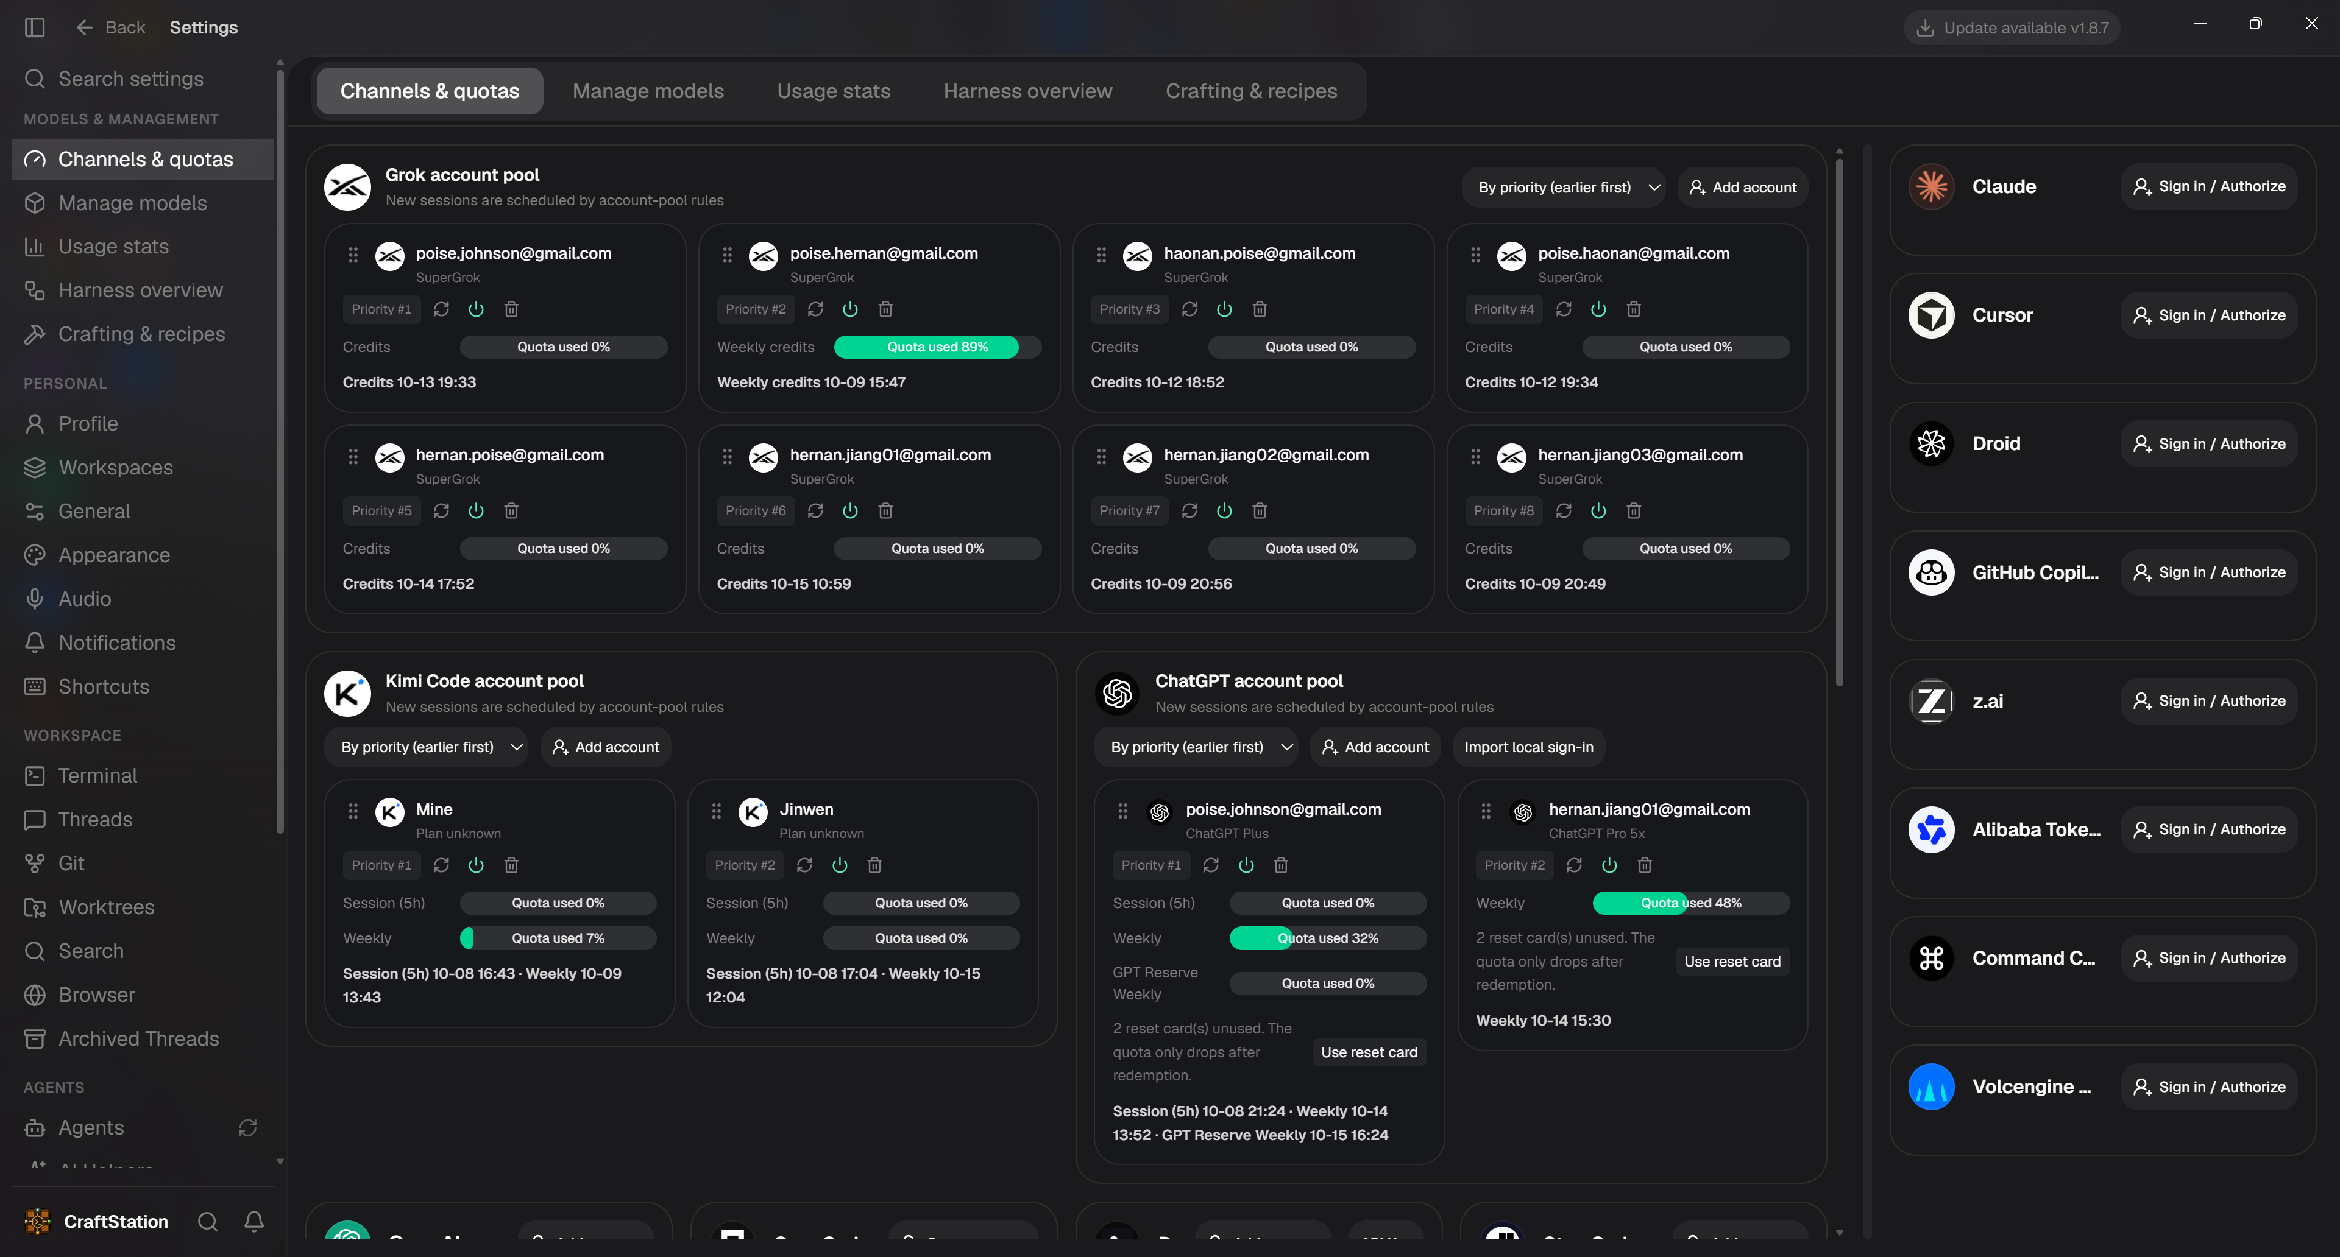
Task: Add account to Grok account pool
Action: click(1742, 187)
